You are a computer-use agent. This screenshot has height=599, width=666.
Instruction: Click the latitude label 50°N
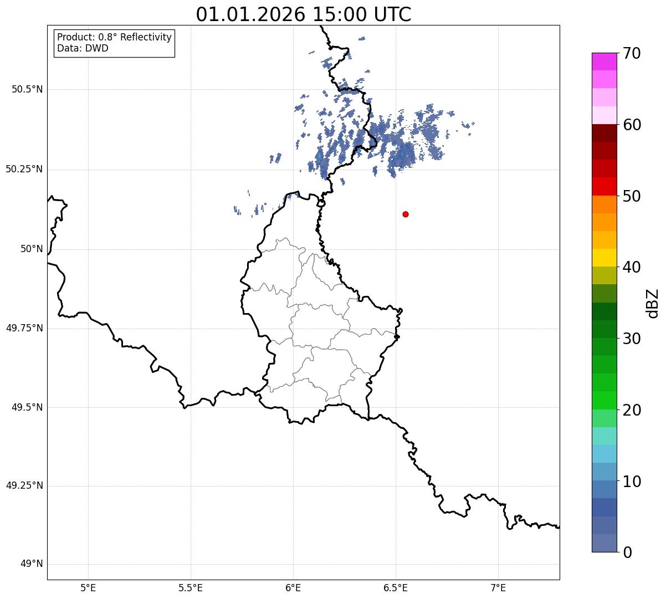[32, 249]
